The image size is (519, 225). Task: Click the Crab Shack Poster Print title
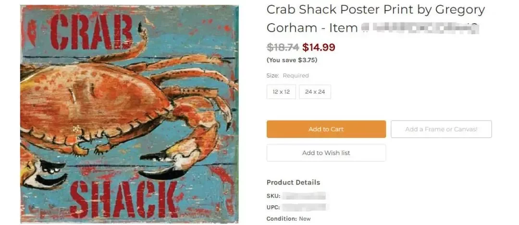(375, 10)
